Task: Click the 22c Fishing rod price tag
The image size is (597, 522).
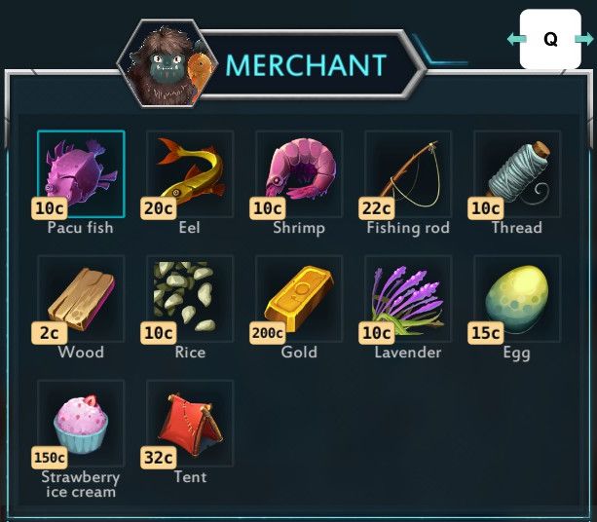Action: [x=376, y=208]
